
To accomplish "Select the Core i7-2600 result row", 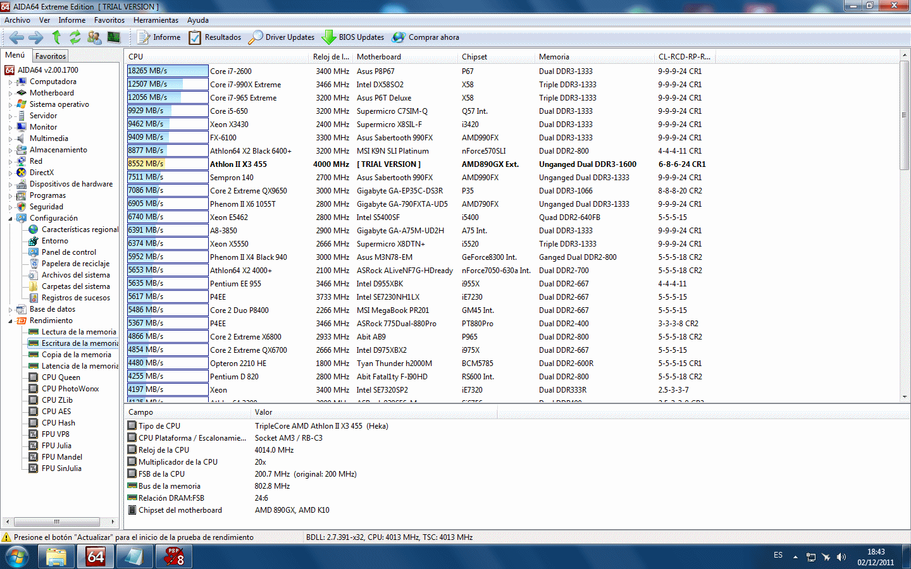I will (512, 71).
